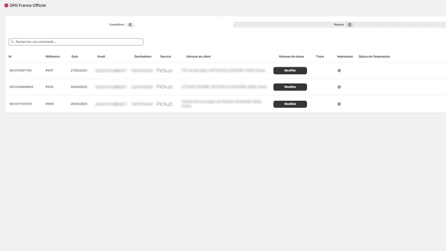Click the print icon for order #1015

click(x=339, y=87)
